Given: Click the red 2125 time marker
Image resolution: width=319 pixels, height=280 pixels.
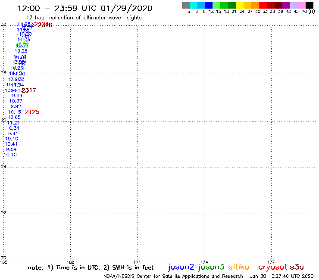Looking at the screenshot, I should [x=32, y=112].
